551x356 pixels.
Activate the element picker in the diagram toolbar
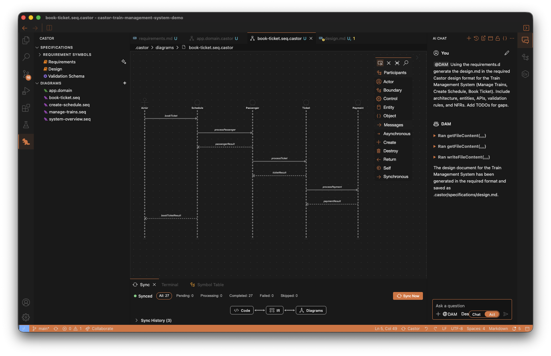pos(380,63)
